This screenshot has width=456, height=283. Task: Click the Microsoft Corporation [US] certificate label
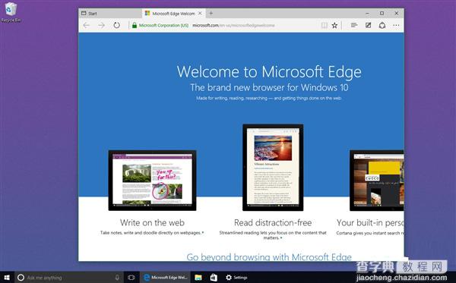click(163, 25)
